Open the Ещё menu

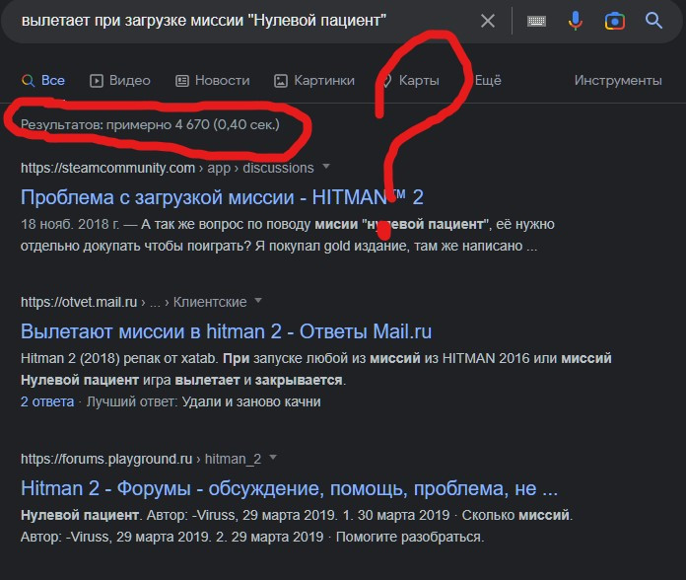[x=488, y=81]
